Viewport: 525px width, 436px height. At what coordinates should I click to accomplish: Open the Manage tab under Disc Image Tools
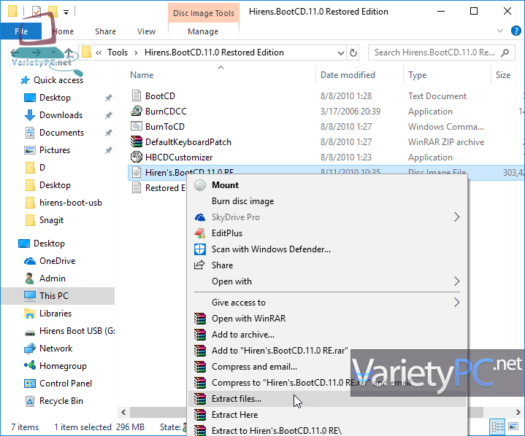click(203, 31)
